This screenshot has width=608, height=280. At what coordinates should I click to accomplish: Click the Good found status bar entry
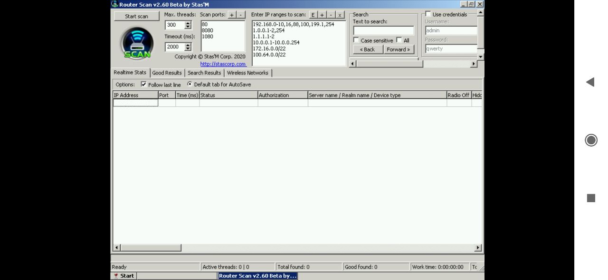[376, 267]
